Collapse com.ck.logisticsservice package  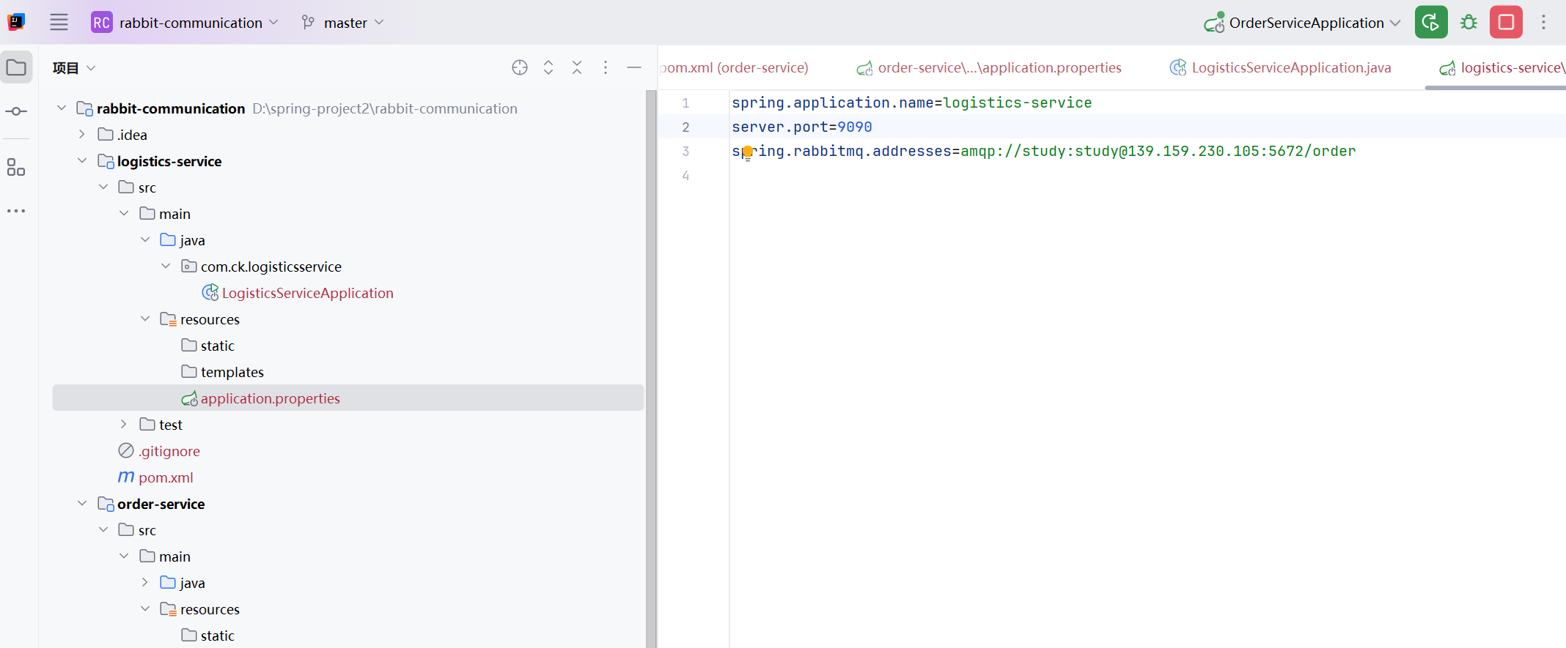(x=166, y=267)
